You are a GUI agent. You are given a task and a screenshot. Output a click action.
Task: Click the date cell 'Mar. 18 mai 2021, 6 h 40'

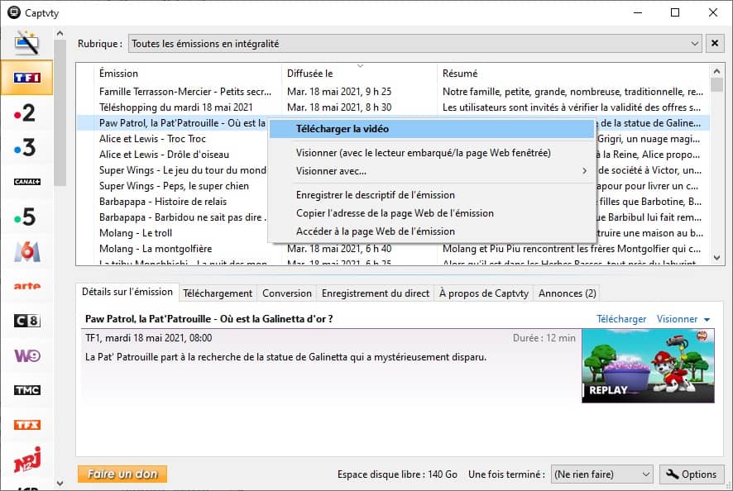coord(339,249)
